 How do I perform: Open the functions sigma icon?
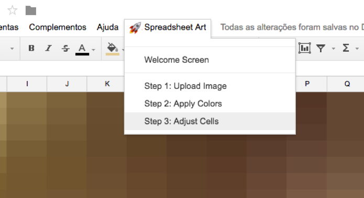point(346,48)
